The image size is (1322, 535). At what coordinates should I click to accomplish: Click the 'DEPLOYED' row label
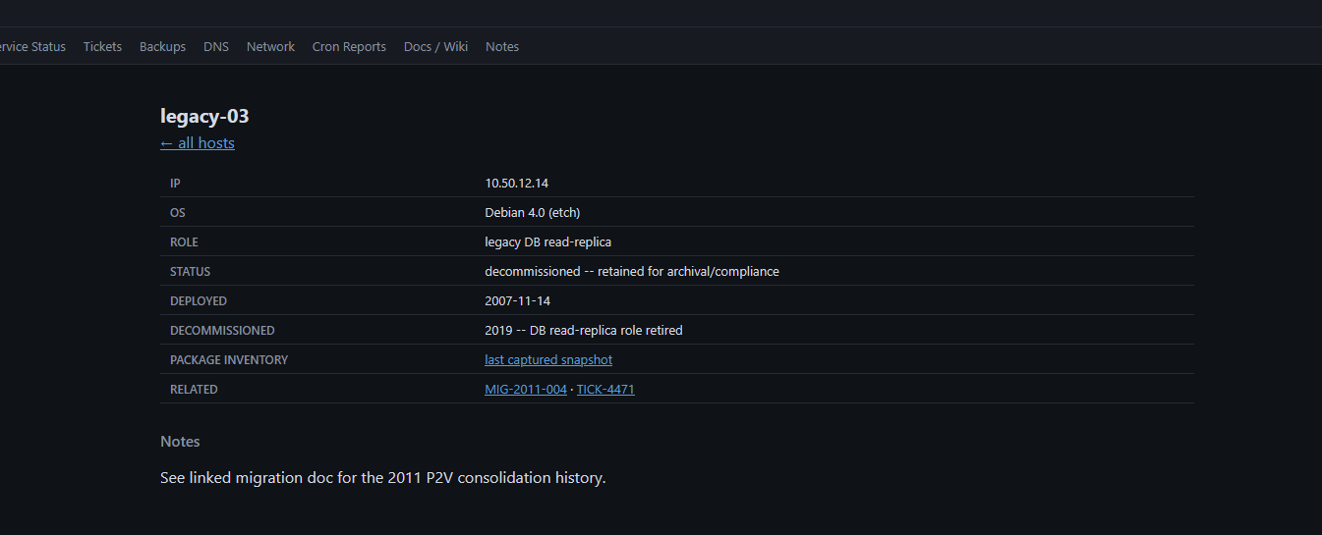[x=199, y=300]
